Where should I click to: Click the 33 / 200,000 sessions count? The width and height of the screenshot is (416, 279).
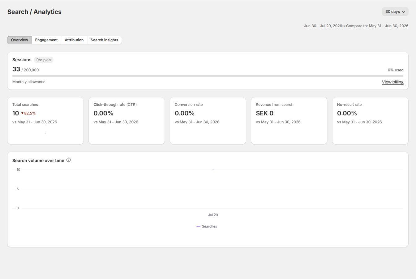[26, 69]
